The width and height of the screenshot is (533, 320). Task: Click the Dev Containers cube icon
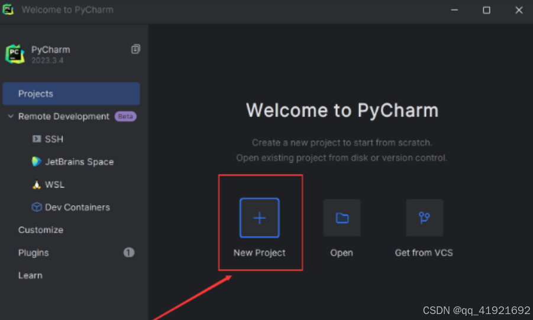(36, 207)
